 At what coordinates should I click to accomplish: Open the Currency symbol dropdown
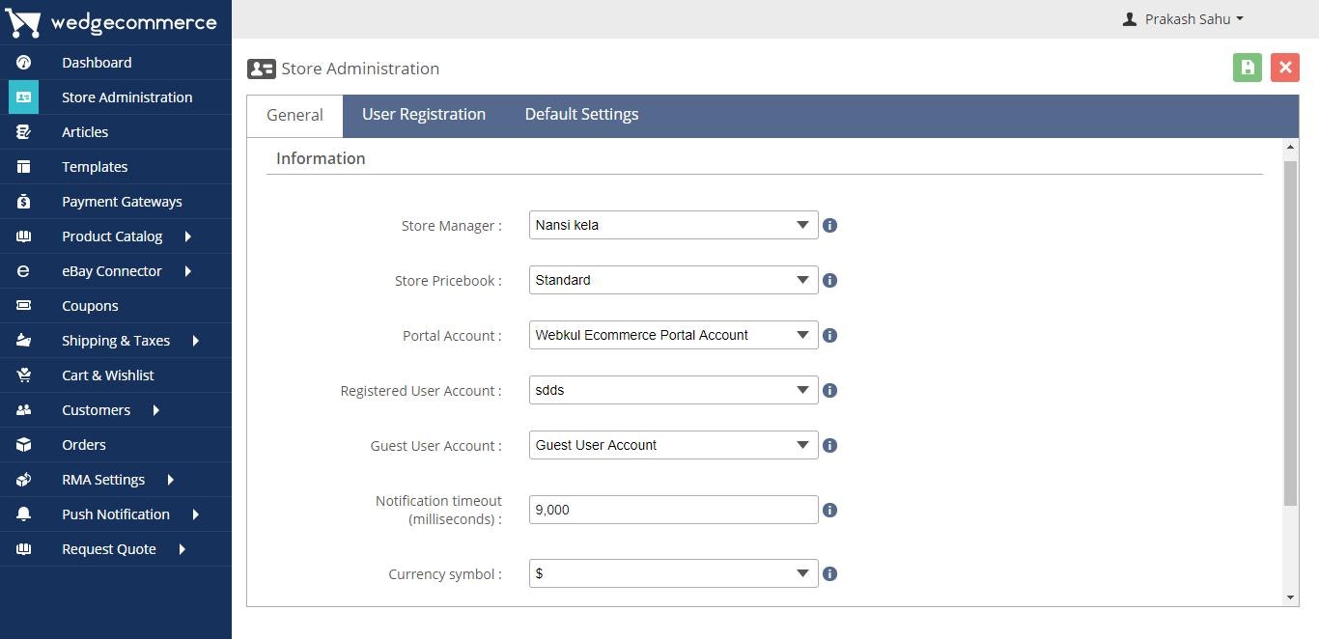pyautogui.click(x=673, y=573)
